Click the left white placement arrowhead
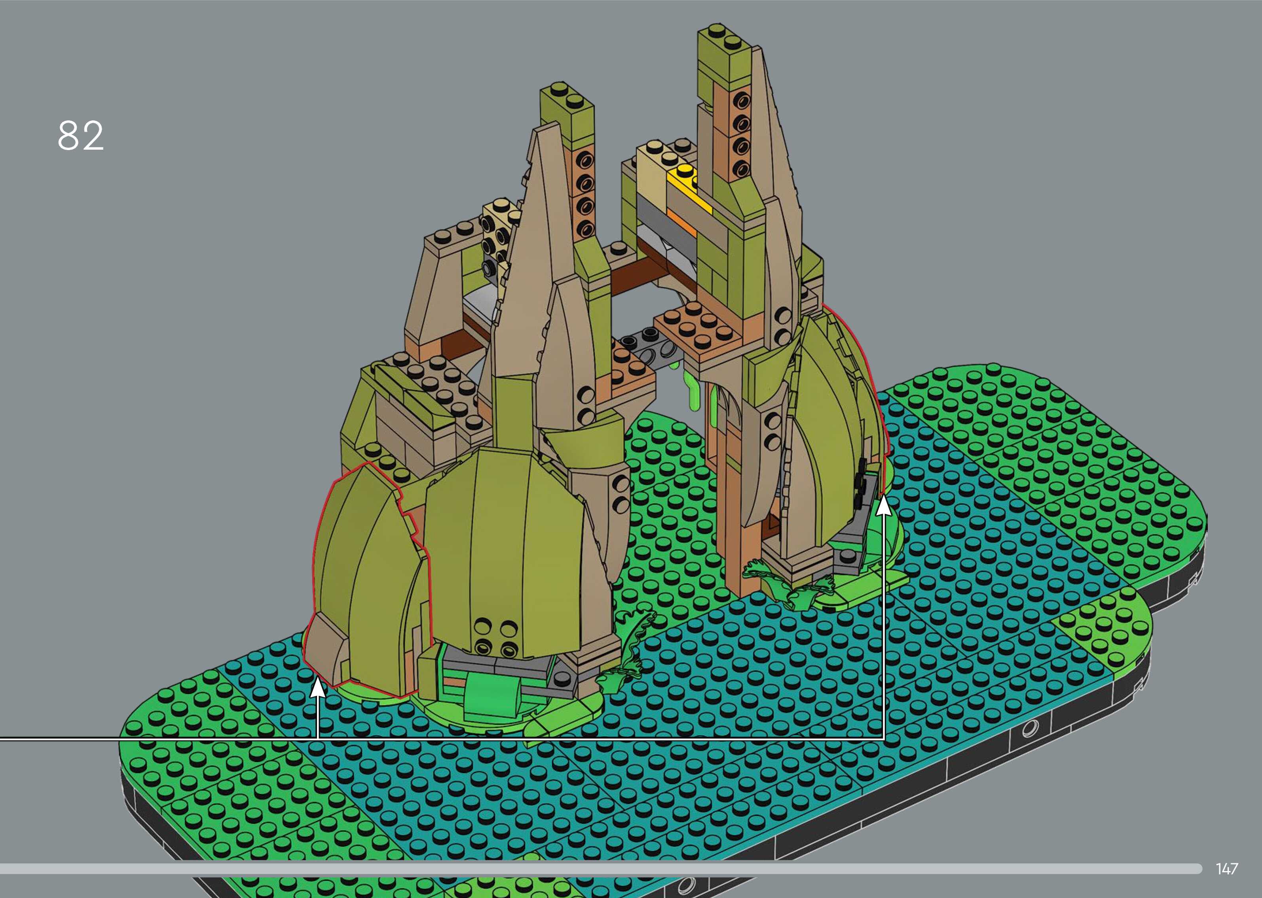1262x898 pixels. coord(318,689)
